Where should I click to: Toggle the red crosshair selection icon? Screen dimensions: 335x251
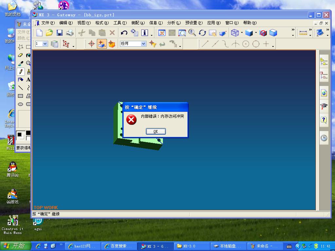92,44
